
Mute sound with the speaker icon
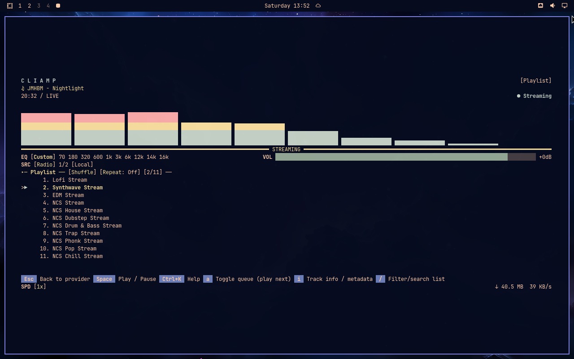[552, 6]
